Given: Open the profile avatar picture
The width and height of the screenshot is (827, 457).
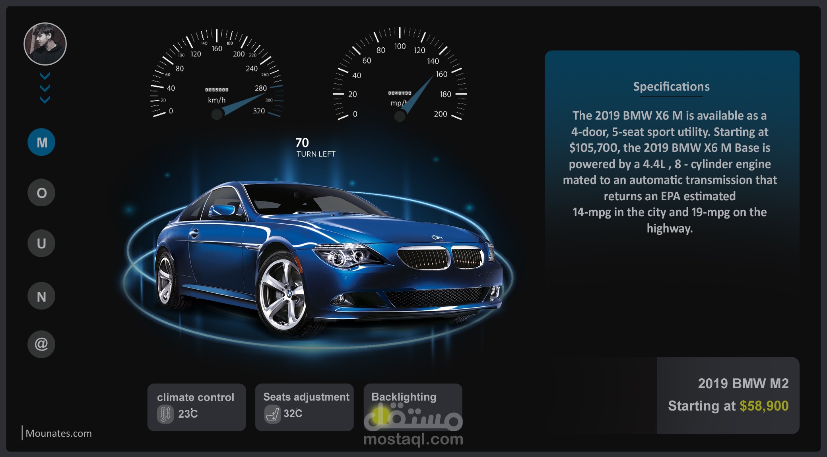Looking at the screenshot, I should pyautogui.click(x=45, y=43).
